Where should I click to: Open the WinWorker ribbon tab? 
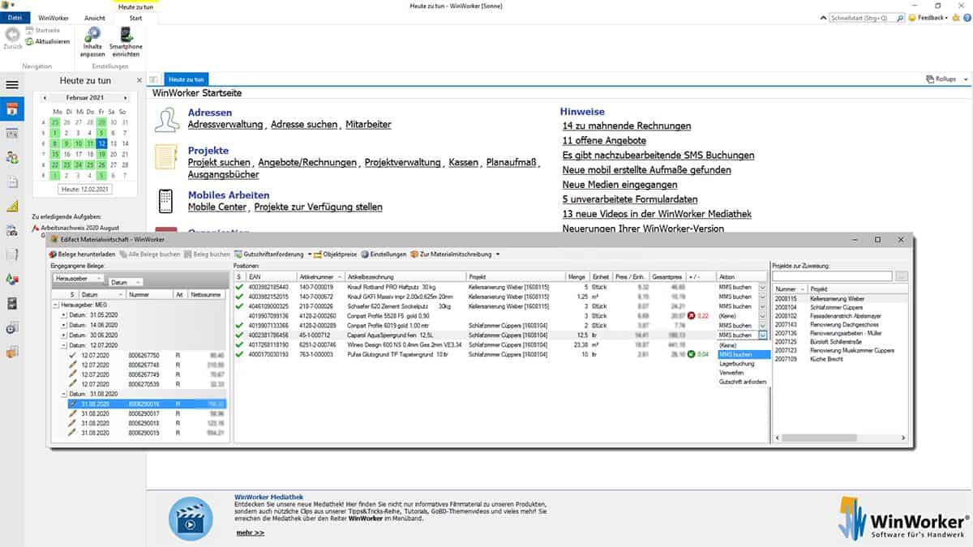(x=54, y=17)
